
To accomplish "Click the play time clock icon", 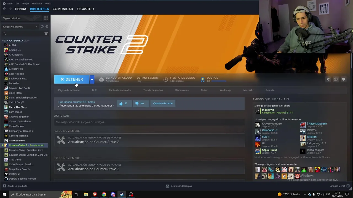I will click(166, 79).
